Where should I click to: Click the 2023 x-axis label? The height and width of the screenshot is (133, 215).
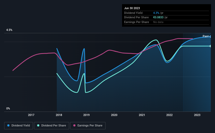click(197, 115)
